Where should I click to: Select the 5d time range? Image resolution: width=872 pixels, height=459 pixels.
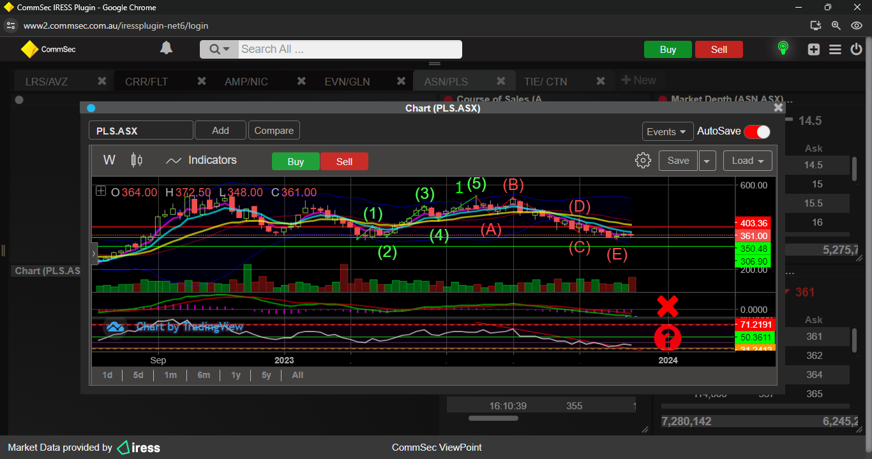138,375
